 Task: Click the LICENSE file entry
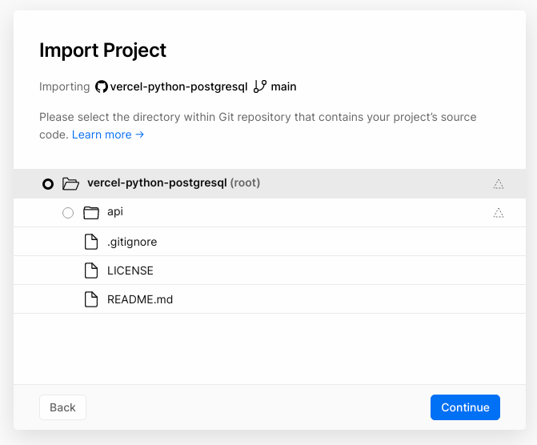pyautogui.click(x=130, y=271)
